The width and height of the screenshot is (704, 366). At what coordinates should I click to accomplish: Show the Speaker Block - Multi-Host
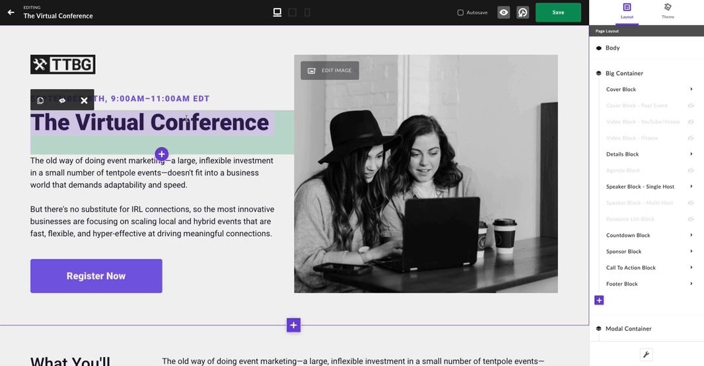point(691,202)
